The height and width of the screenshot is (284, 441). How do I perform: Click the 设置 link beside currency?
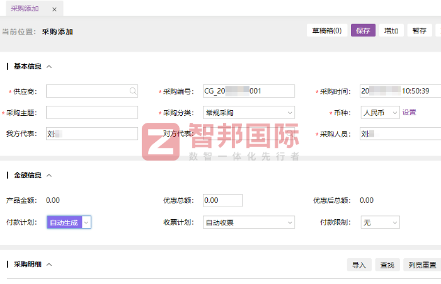[409, 113]
